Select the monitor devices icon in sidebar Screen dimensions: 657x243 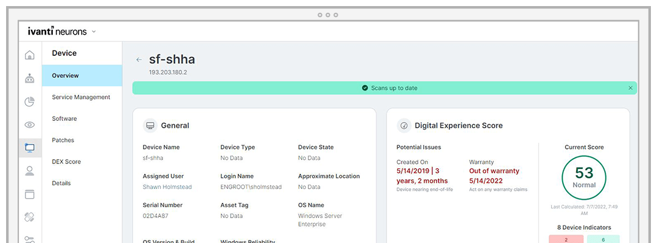(30, 147)
